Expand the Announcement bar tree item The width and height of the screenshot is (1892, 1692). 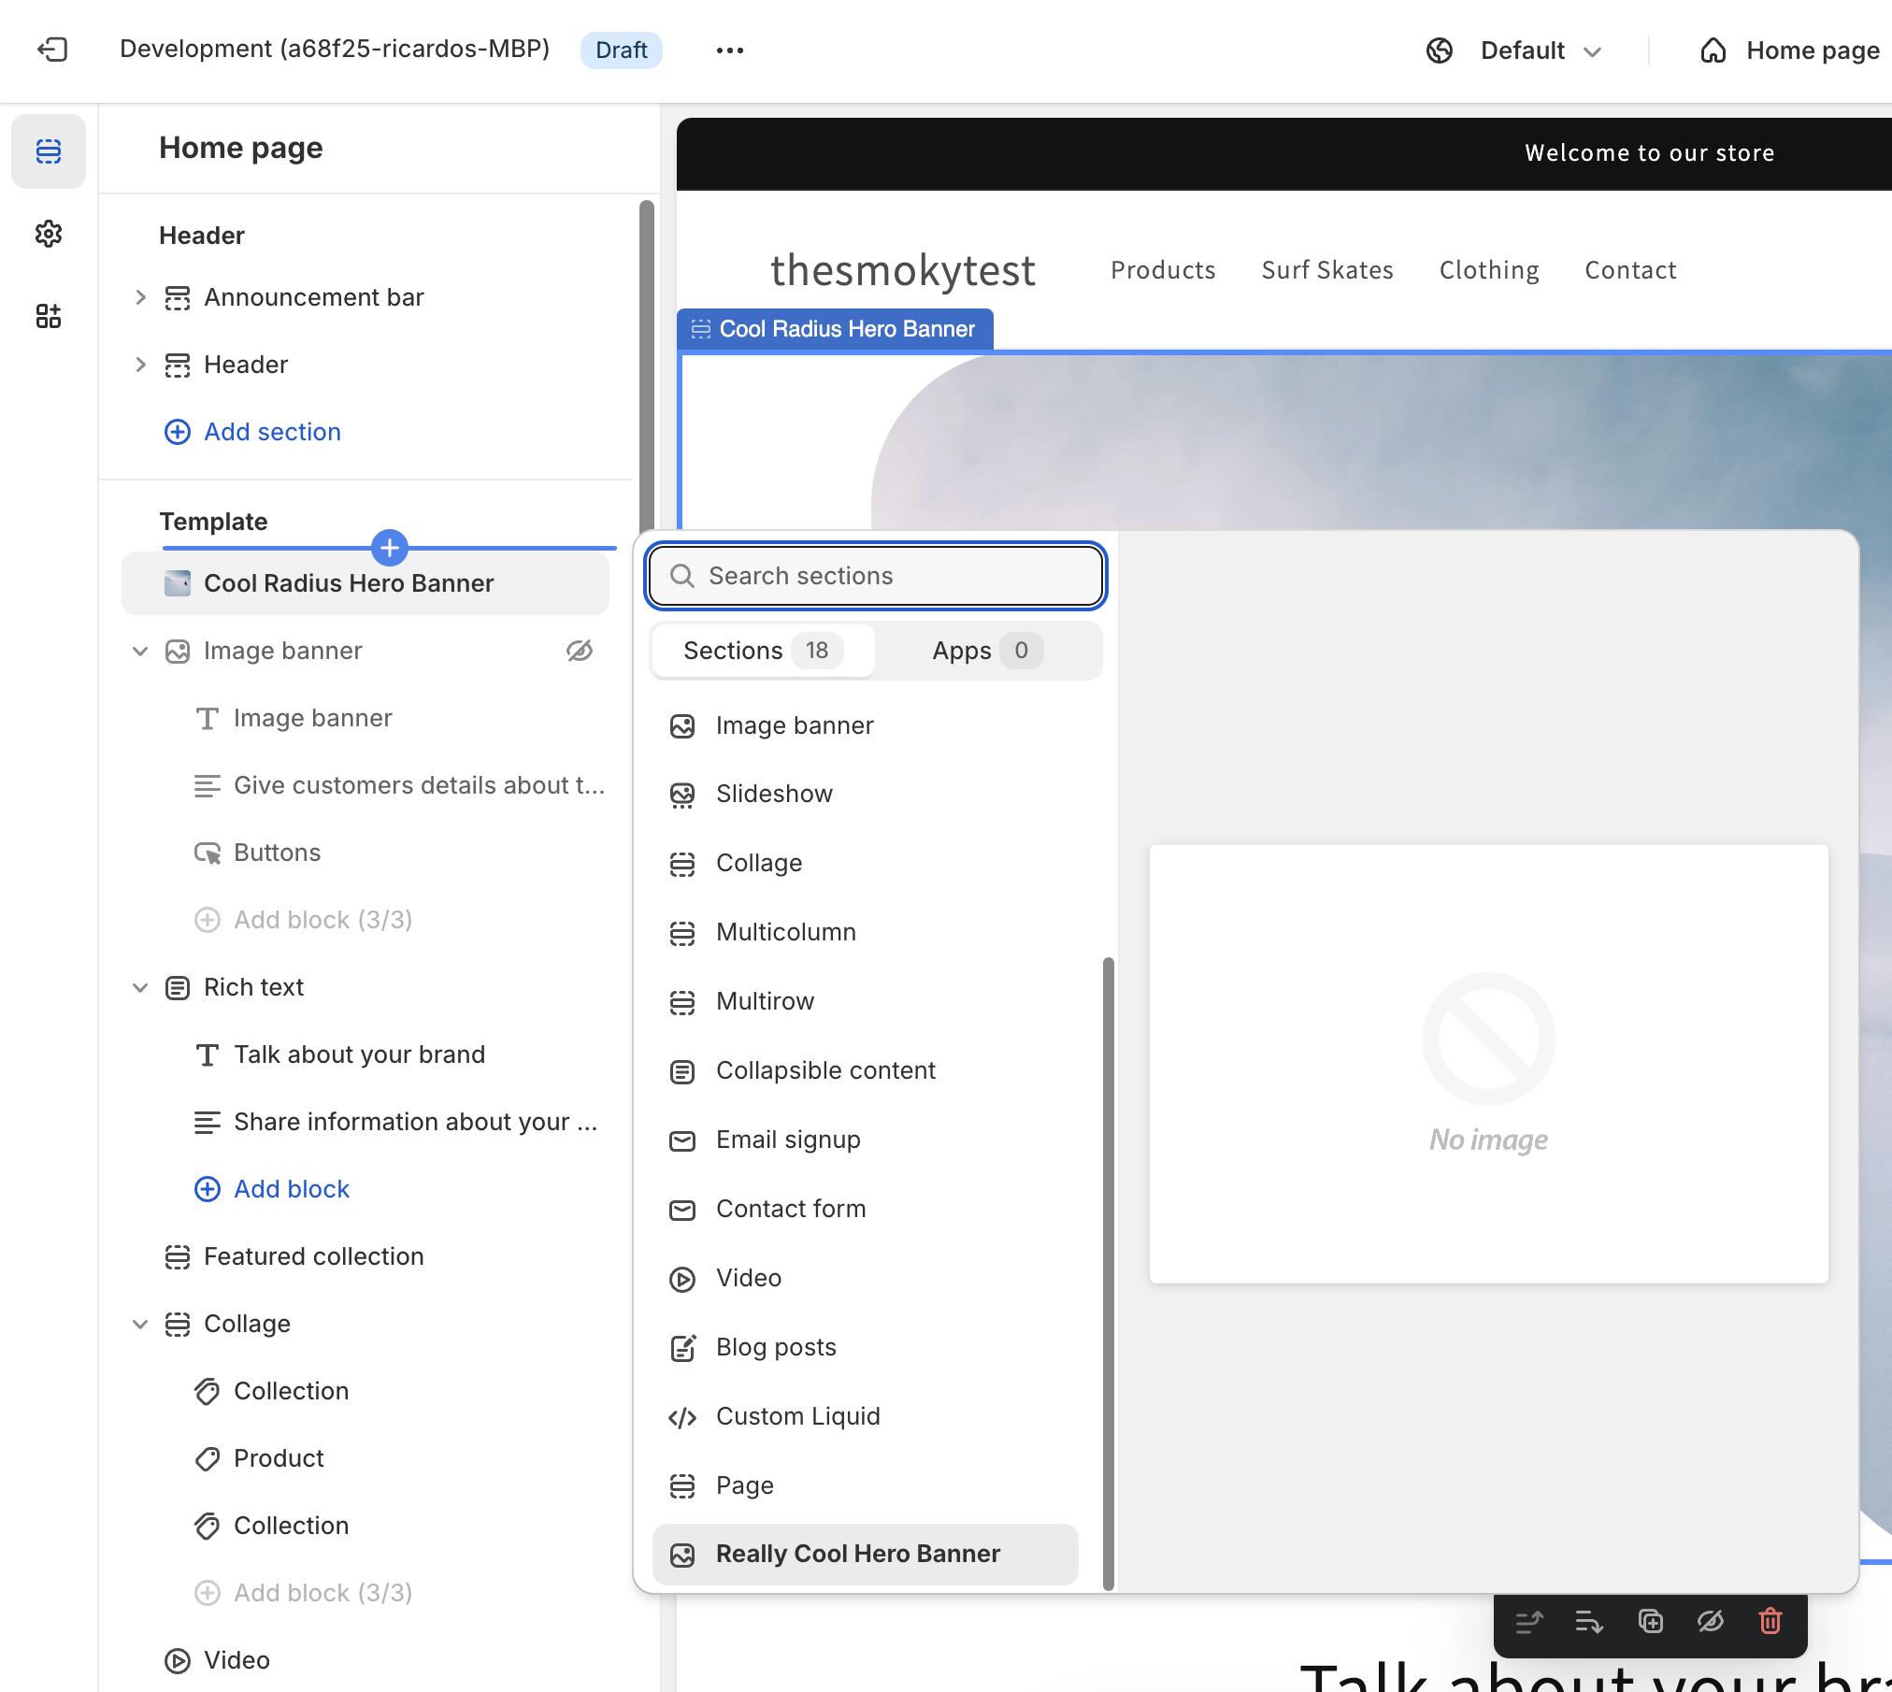(141, 297)
